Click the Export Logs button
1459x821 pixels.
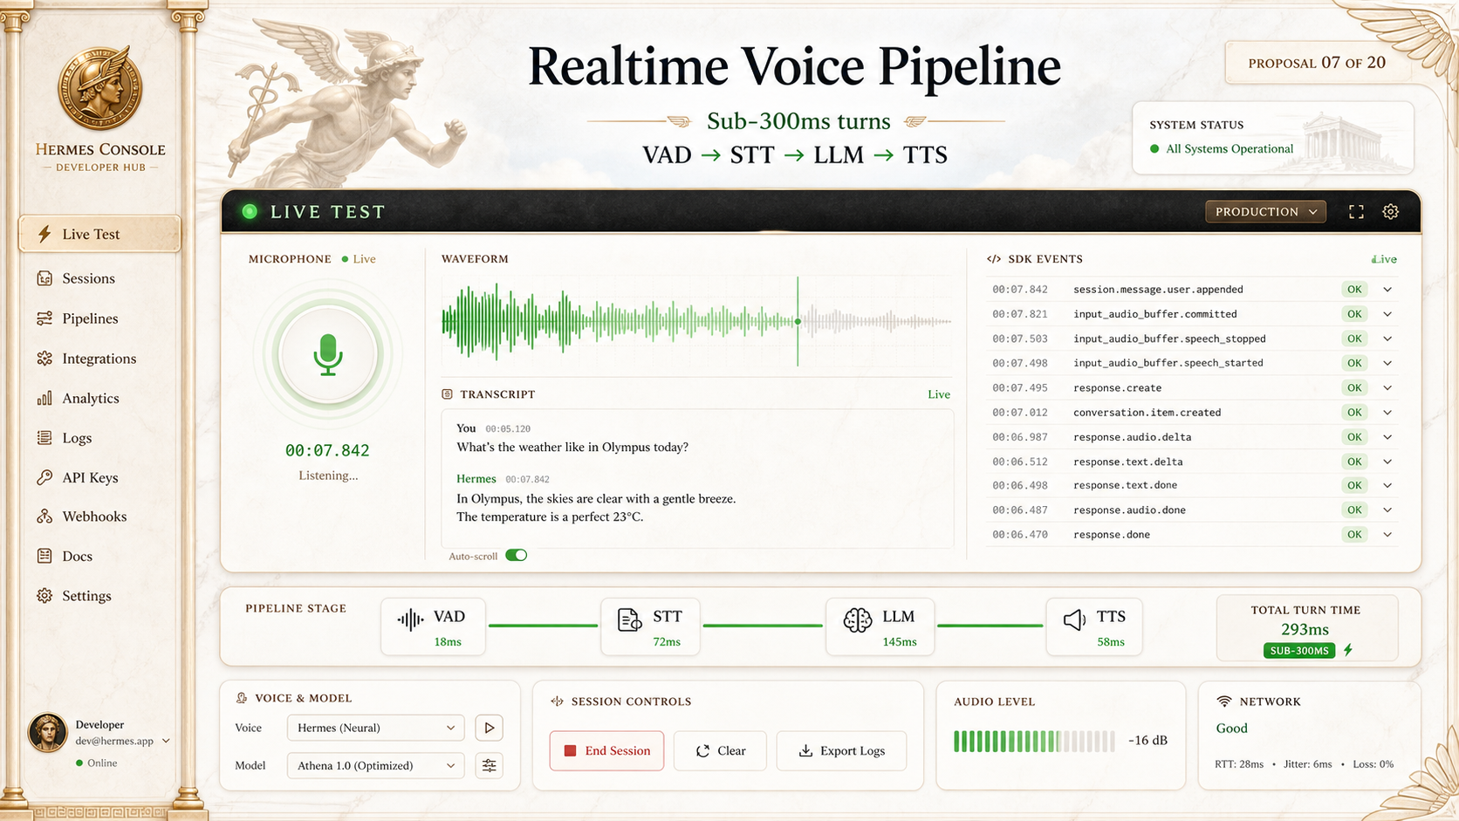[x=841, y=750]
